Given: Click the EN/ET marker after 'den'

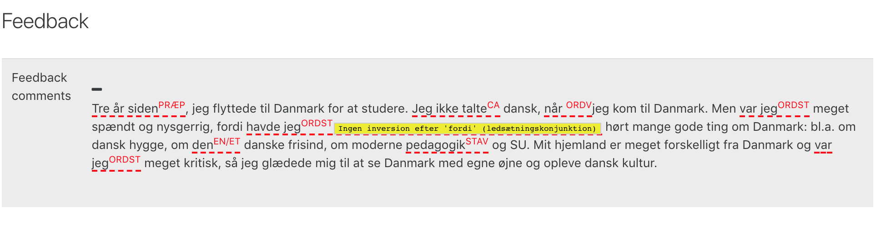Looking at the screenshot, I should point(227,142).
